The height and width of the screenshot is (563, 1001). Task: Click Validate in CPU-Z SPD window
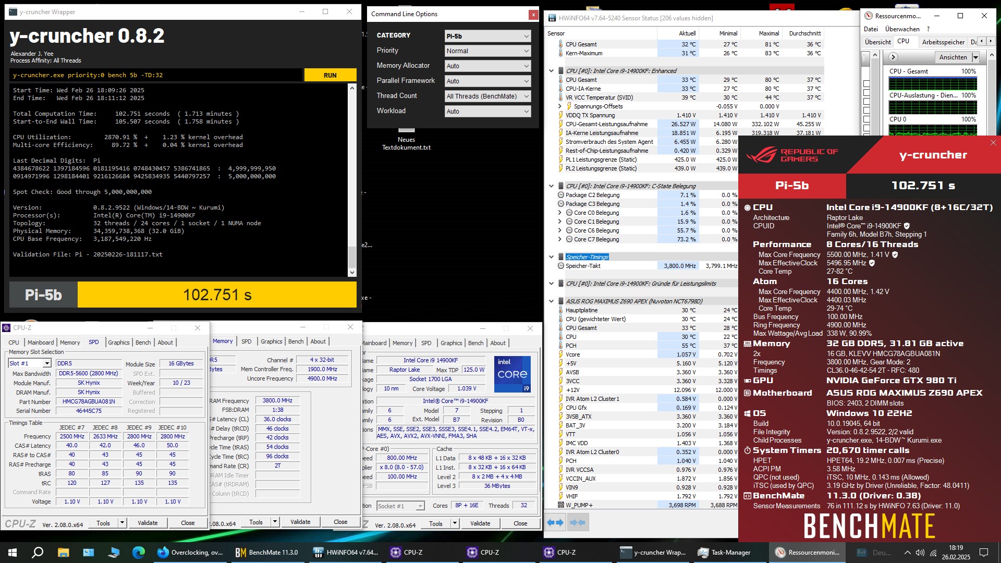coord(148,523)
